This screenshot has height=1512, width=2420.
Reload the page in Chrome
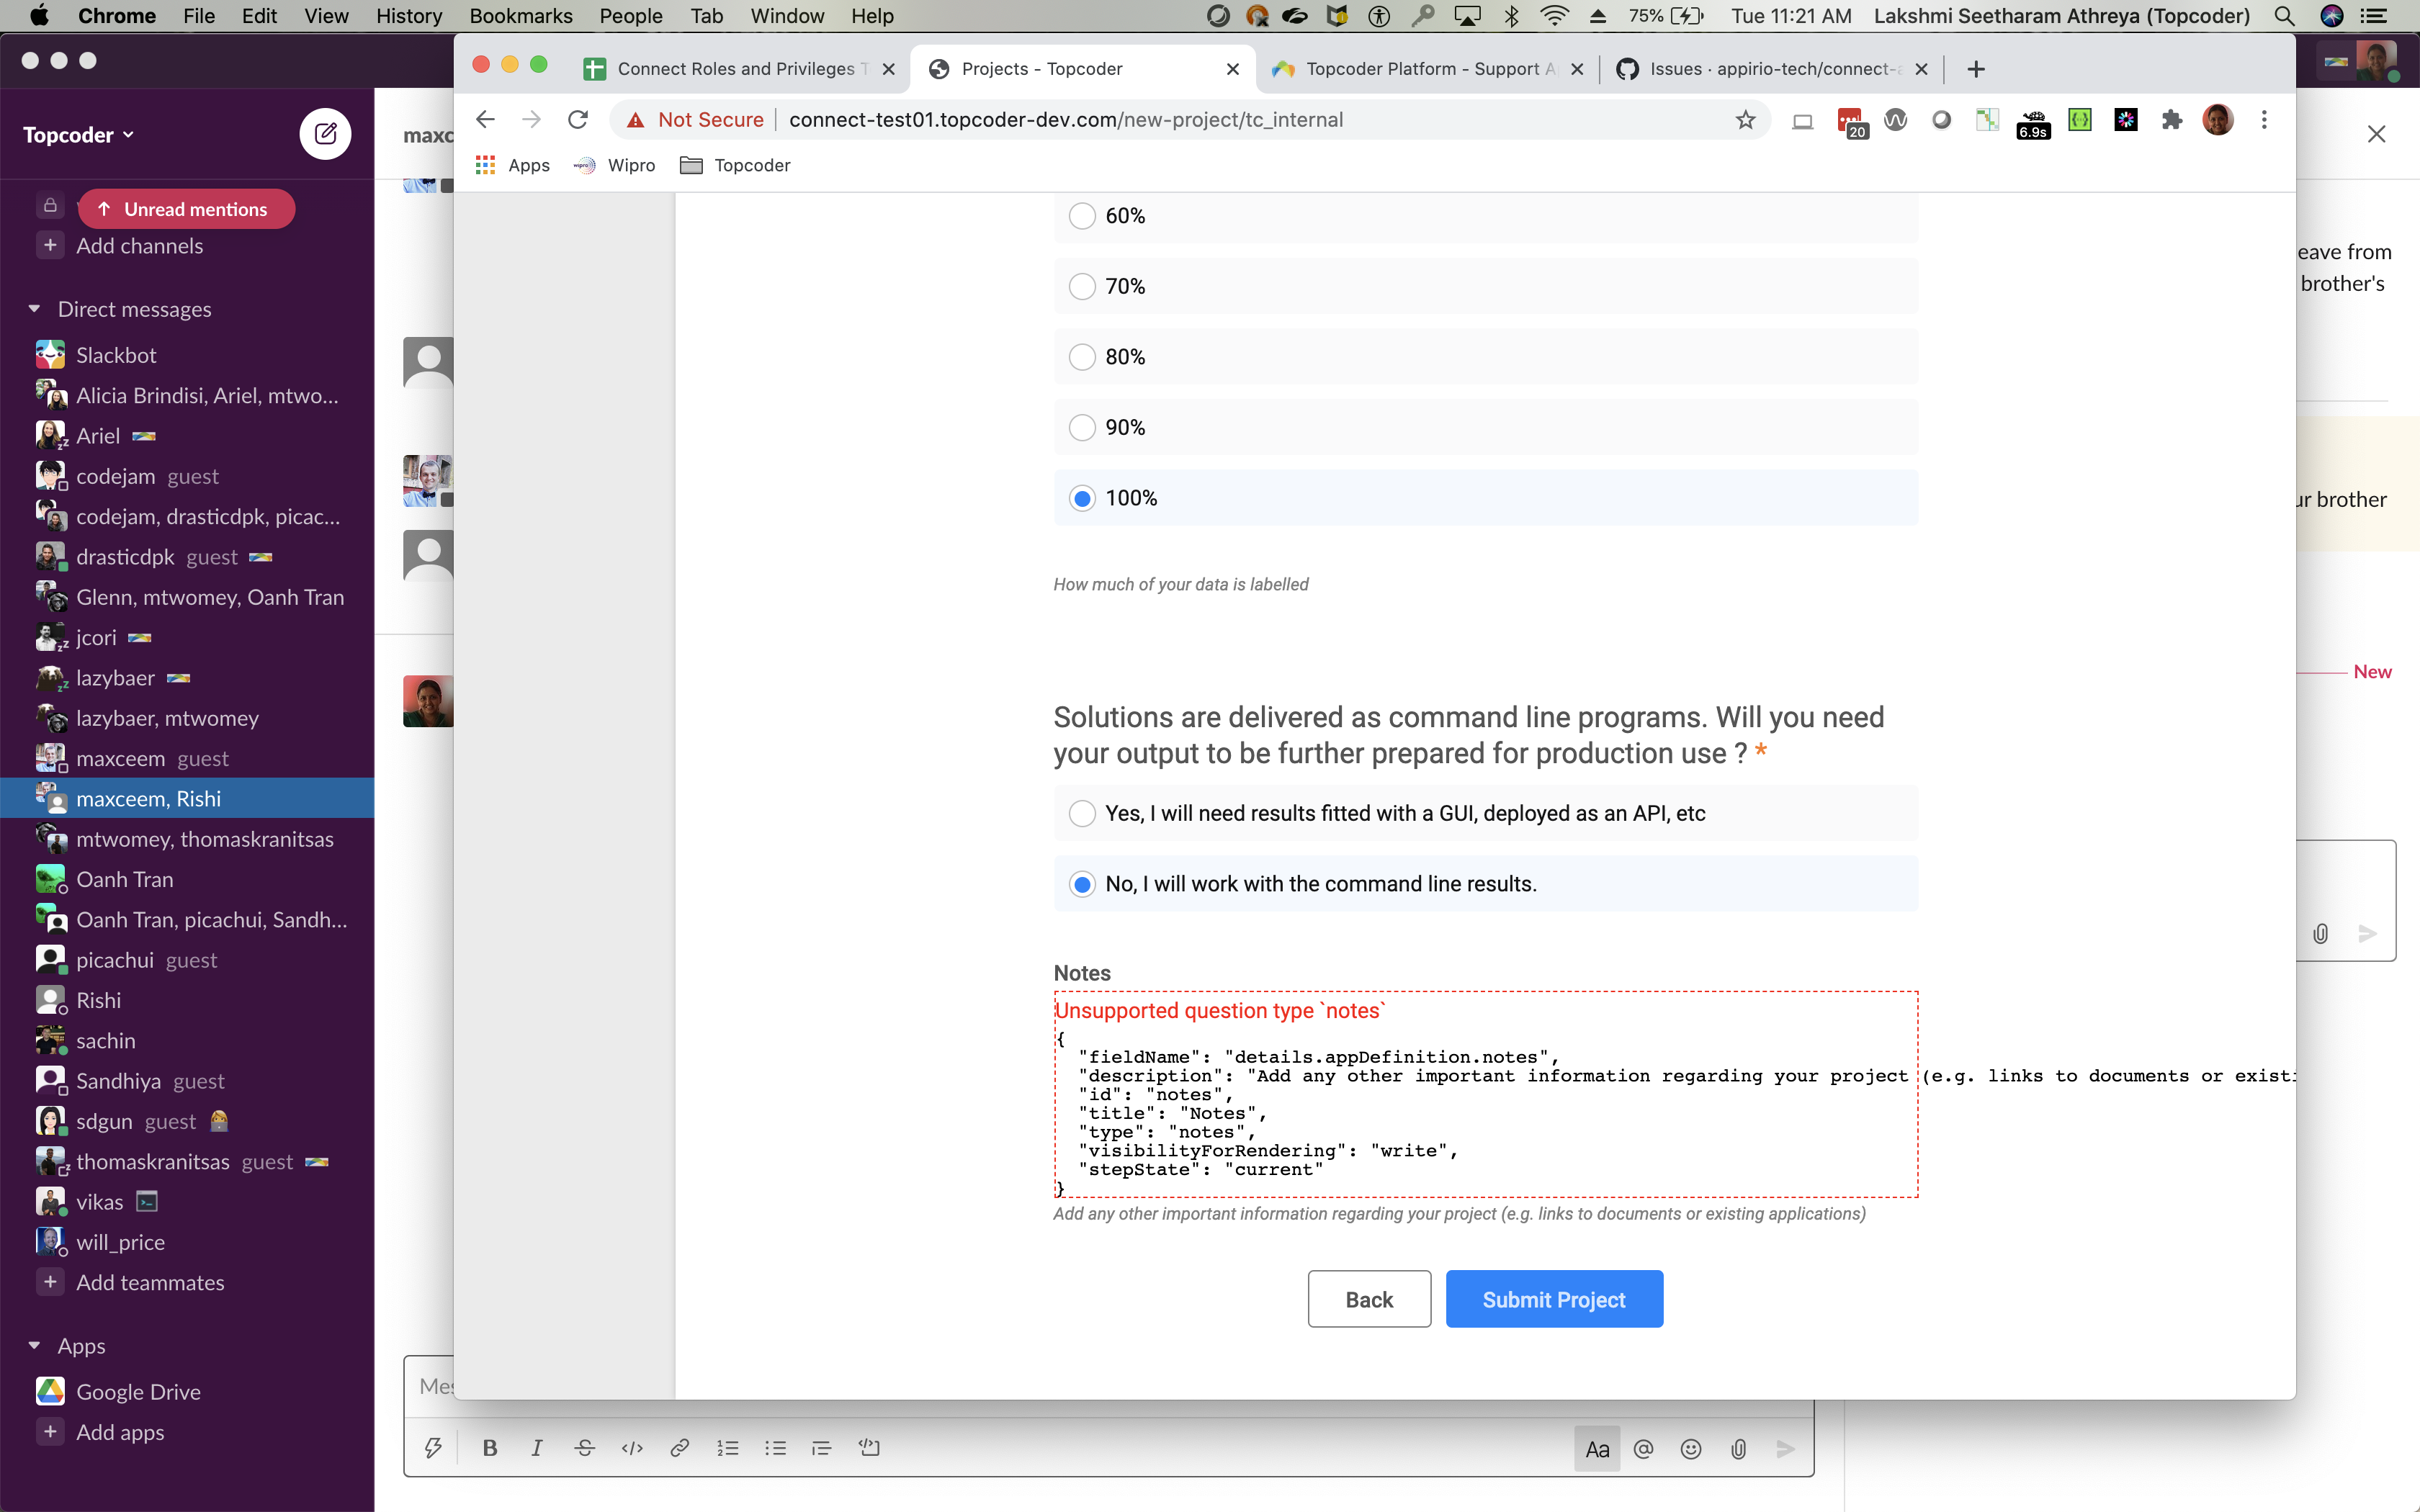578,120
